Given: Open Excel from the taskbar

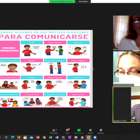Looking at the screenshot, I should [50, 137].
